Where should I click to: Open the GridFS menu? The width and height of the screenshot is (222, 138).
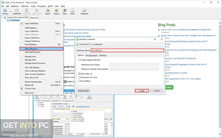click(x=50, y=6)
